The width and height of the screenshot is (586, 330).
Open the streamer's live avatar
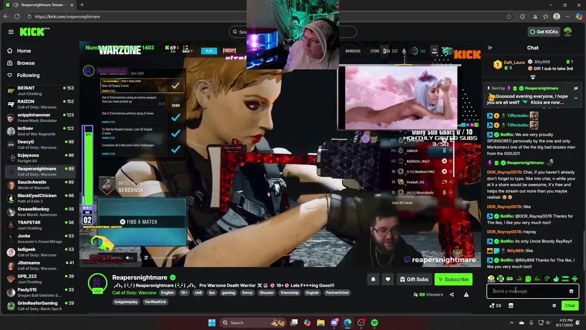[98, 284]
